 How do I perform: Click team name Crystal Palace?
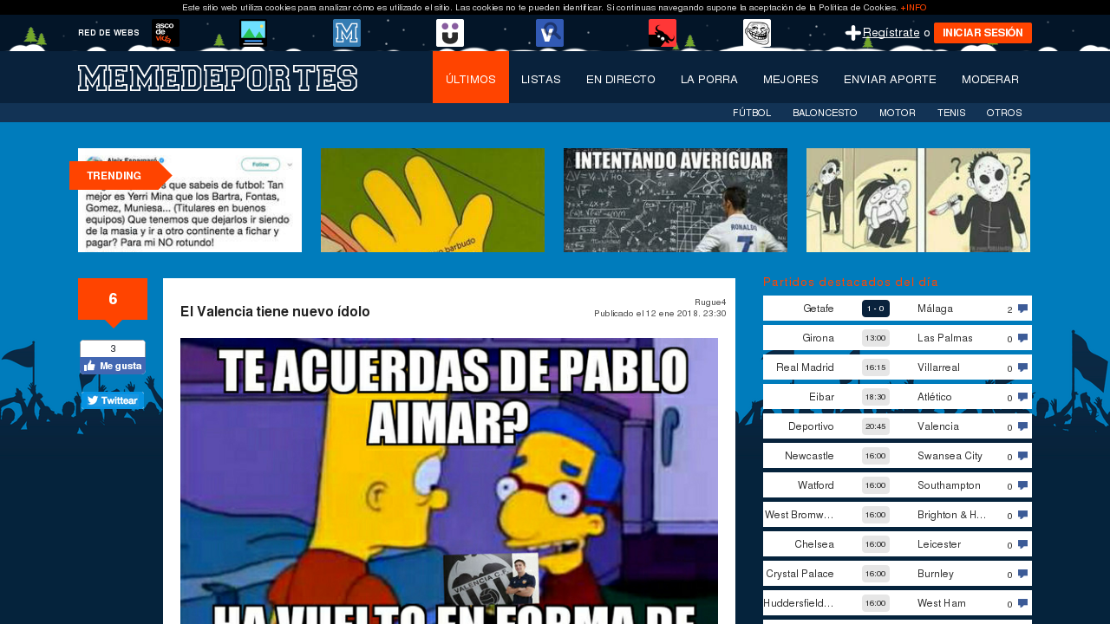[800, 574]
